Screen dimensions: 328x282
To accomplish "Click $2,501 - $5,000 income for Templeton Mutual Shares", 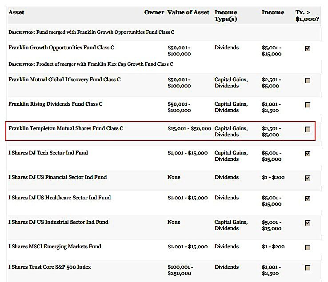I will click(x=272, y=132).
